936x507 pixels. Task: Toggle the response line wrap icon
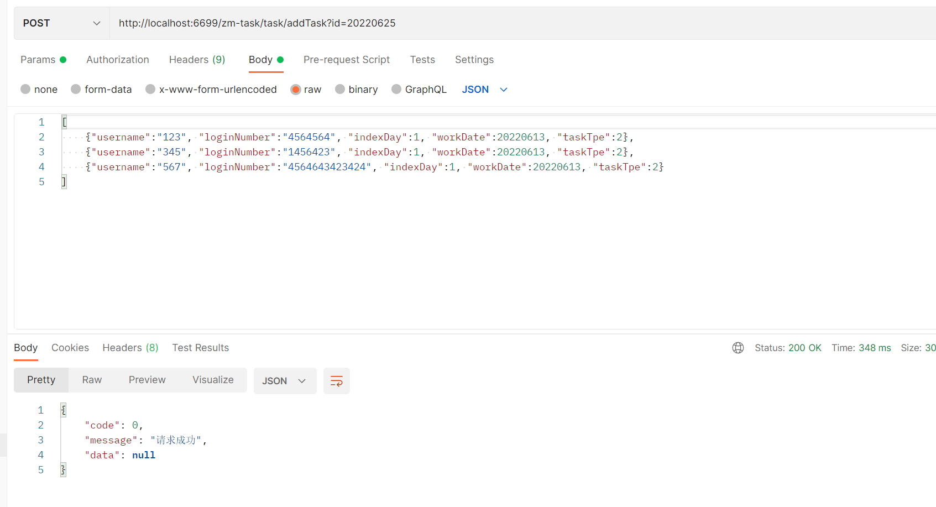click(337, 381)
